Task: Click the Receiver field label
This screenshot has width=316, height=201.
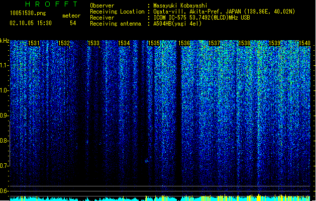Action: [102, 18]
